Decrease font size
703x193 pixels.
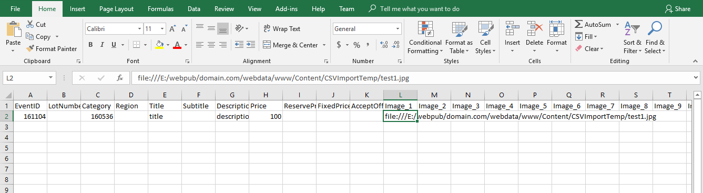[185, 28]
